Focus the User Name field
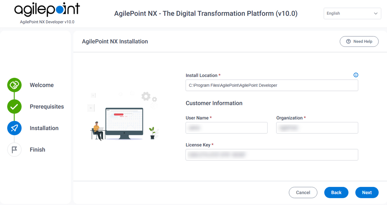Viewport: 387px width, 205px height. [x=226, y=128]
